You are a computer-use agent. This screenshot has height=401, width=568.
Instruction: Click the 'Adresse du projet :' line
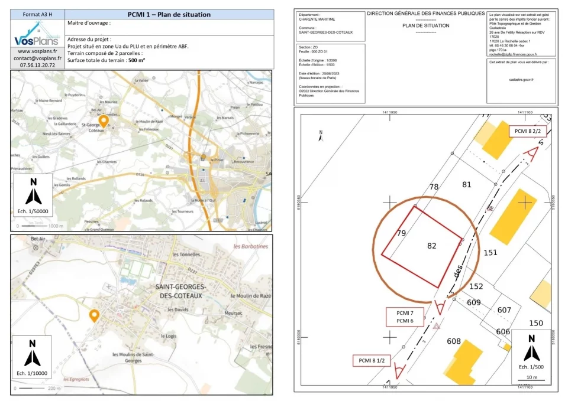point(89,39)
